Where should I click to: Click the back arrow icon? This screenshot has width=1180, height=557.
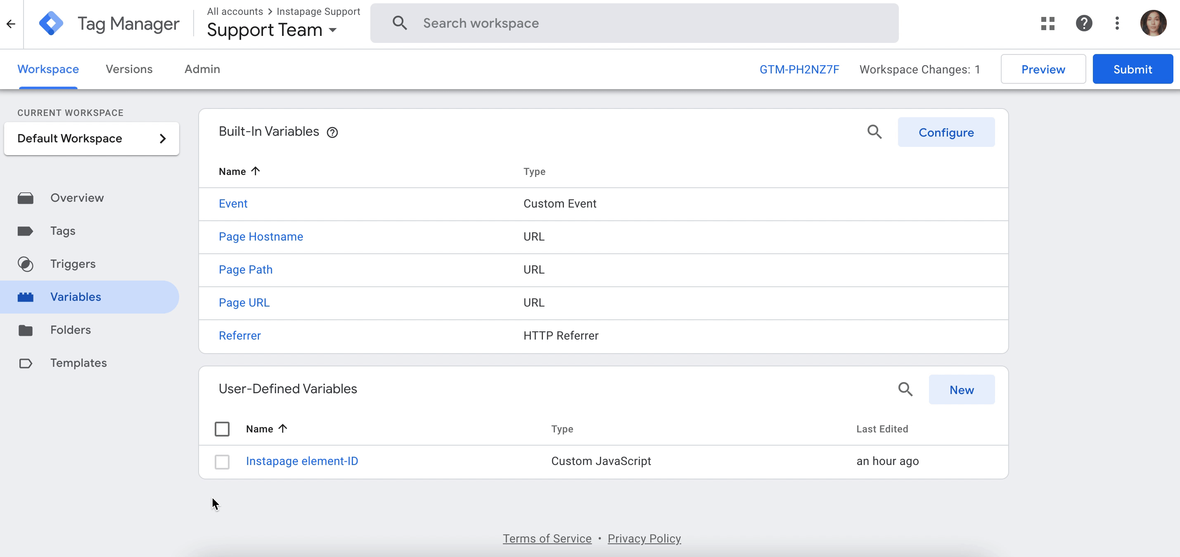[x=11, y=24]
